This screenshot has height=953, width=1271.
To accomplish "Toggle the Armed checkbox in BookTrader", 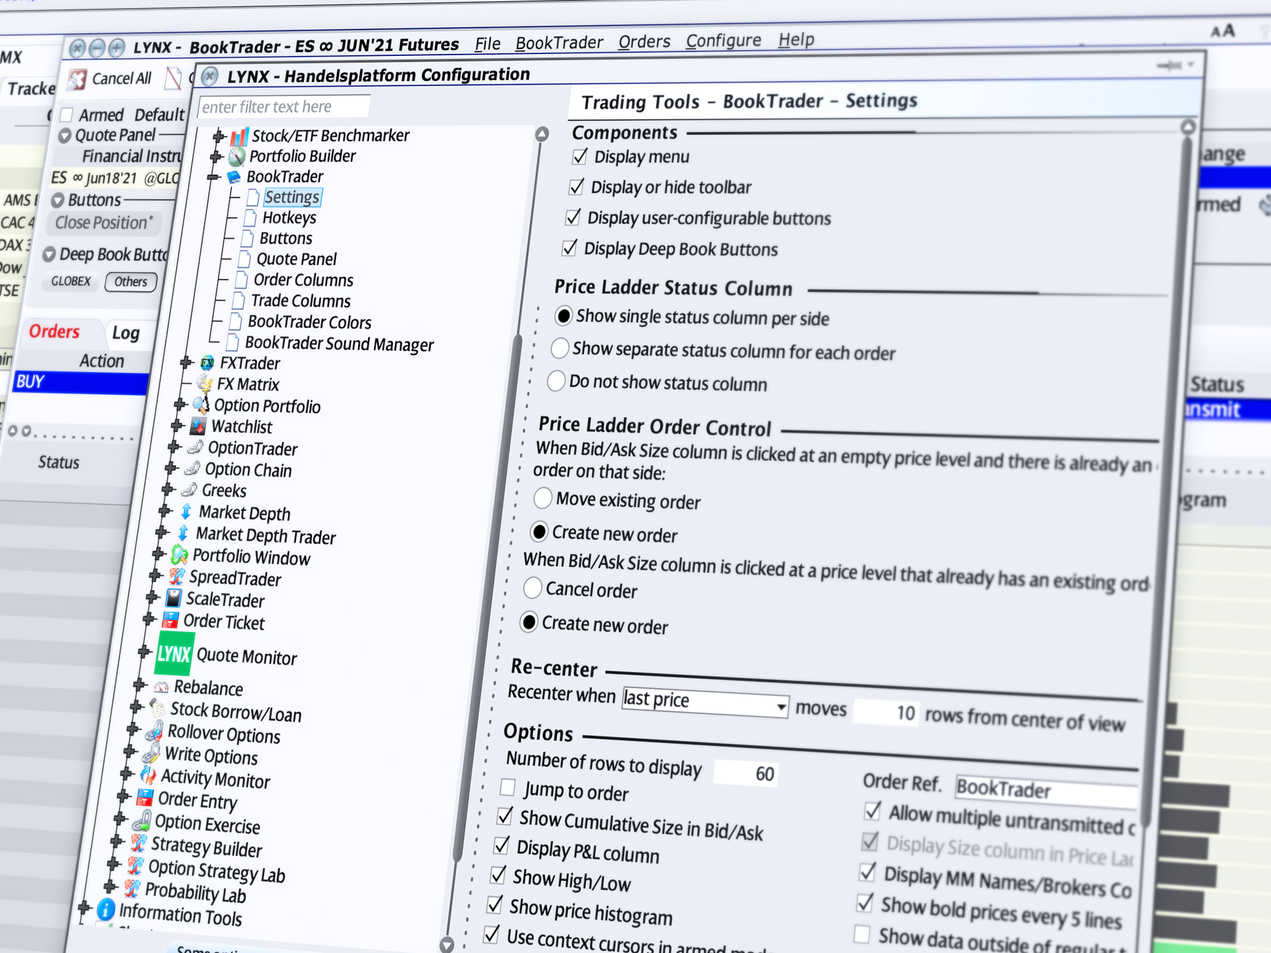I will pyautogui.click(x=65, y=115).
